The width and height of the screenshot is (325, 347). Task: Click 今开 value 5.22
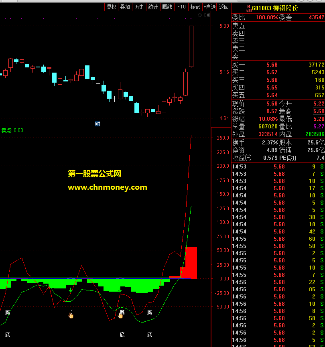pyautogui.click(x=319, y=103)
